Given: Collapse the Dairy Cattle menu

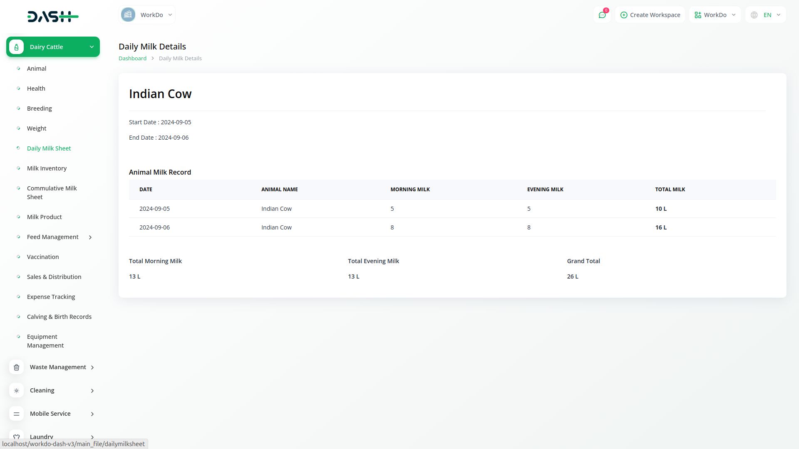Looking at the screenshot, I should pyautogui.click(x=92, y=47).
